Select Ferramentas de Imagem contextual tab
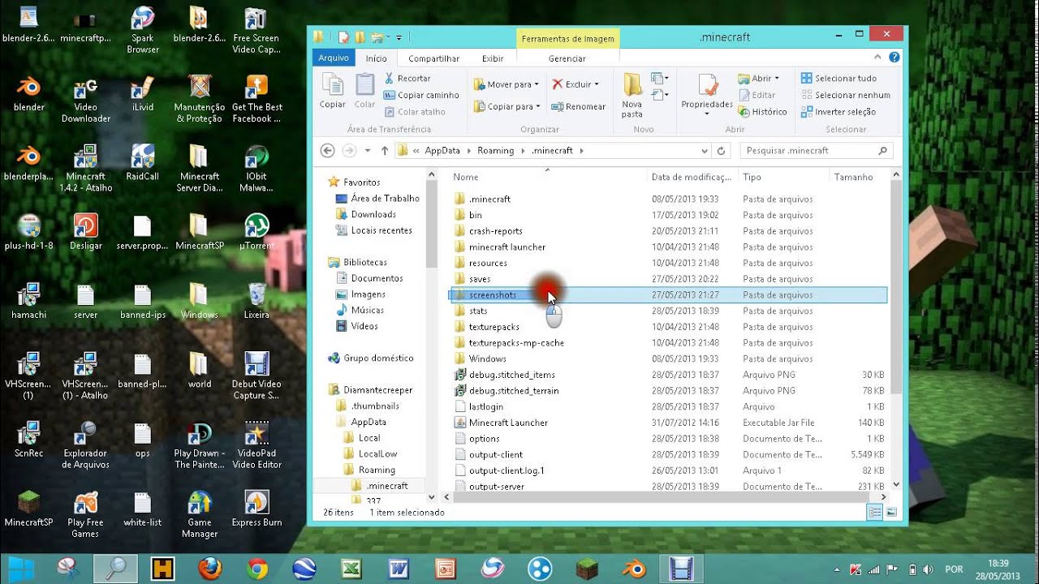The width and height of the screenshot is (1039, 584). 568,39
